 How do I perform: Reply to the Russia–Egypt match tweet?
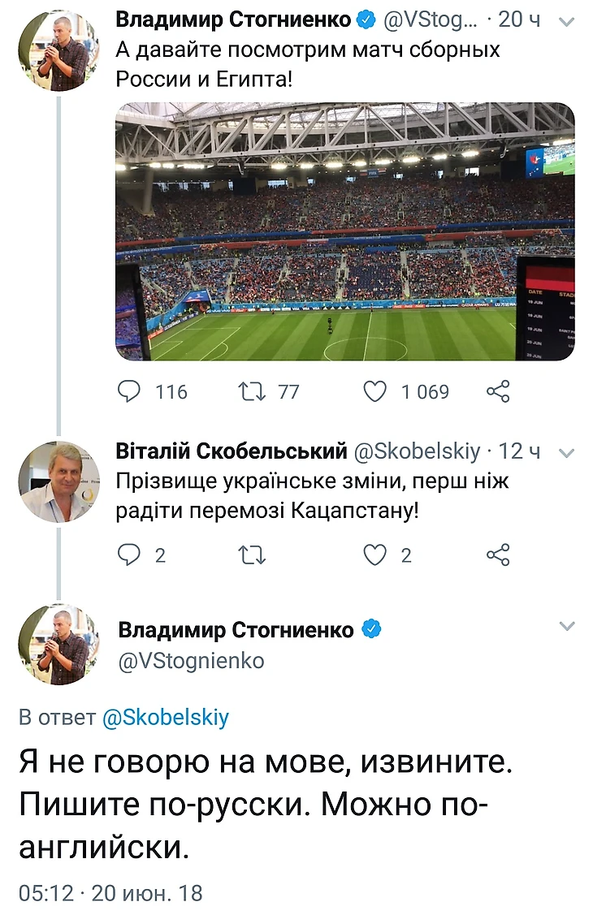coord(130,392)
